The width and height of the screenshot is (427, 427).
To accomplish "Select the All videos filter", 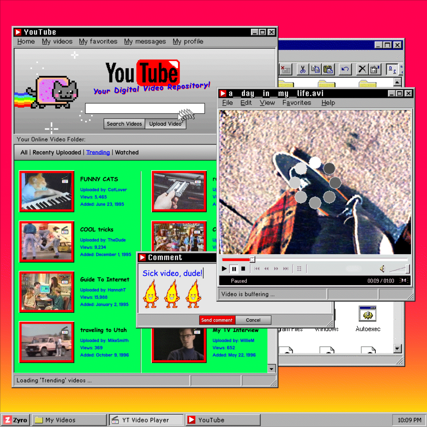I will coord(24,152).
